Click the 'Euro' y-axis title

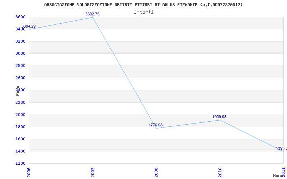(18, 91)
